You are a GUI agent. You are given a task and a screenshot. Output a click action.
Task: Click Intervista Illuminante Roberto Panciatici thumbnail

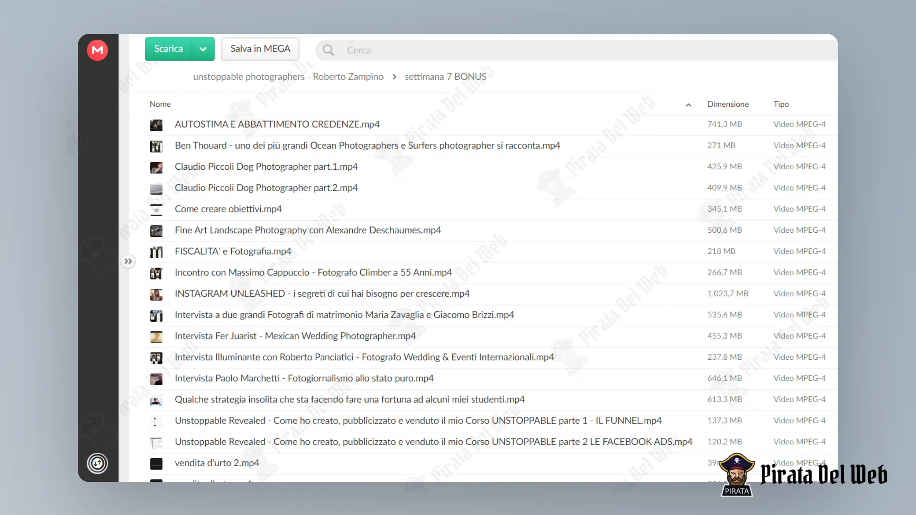pyautogui.click(x=156, y=358)
